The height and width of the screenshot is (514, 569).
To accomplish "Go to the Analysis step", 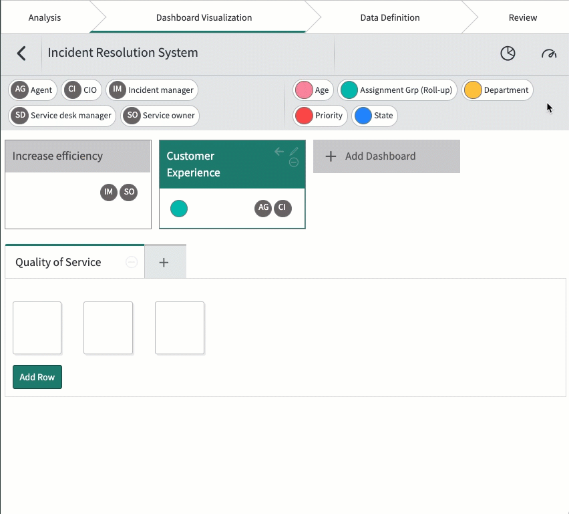I will click(45, 17).
